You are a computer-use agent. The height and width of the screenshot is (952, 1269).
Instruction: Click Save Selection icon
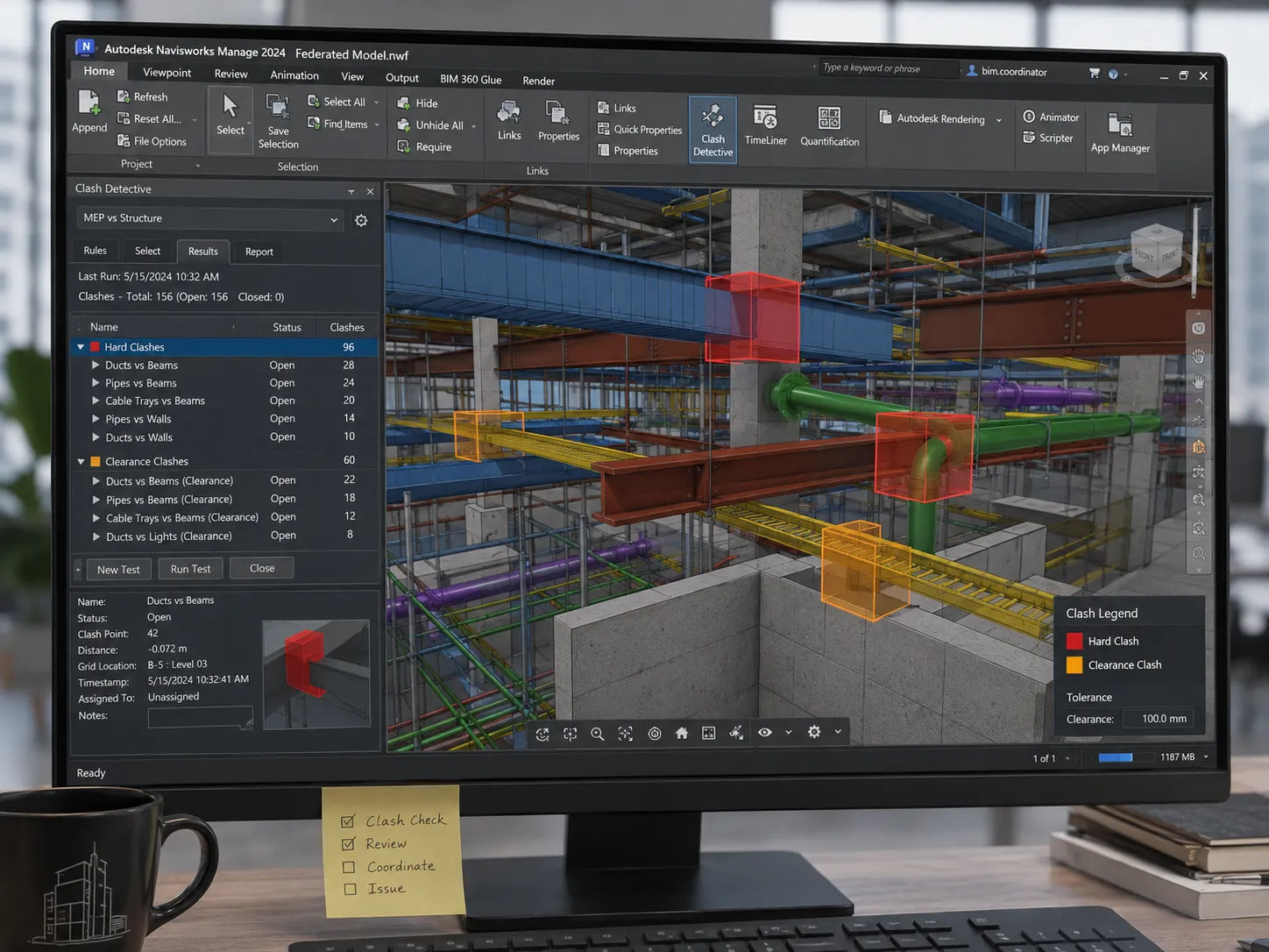pyautogui.click(x=278, y=107)
